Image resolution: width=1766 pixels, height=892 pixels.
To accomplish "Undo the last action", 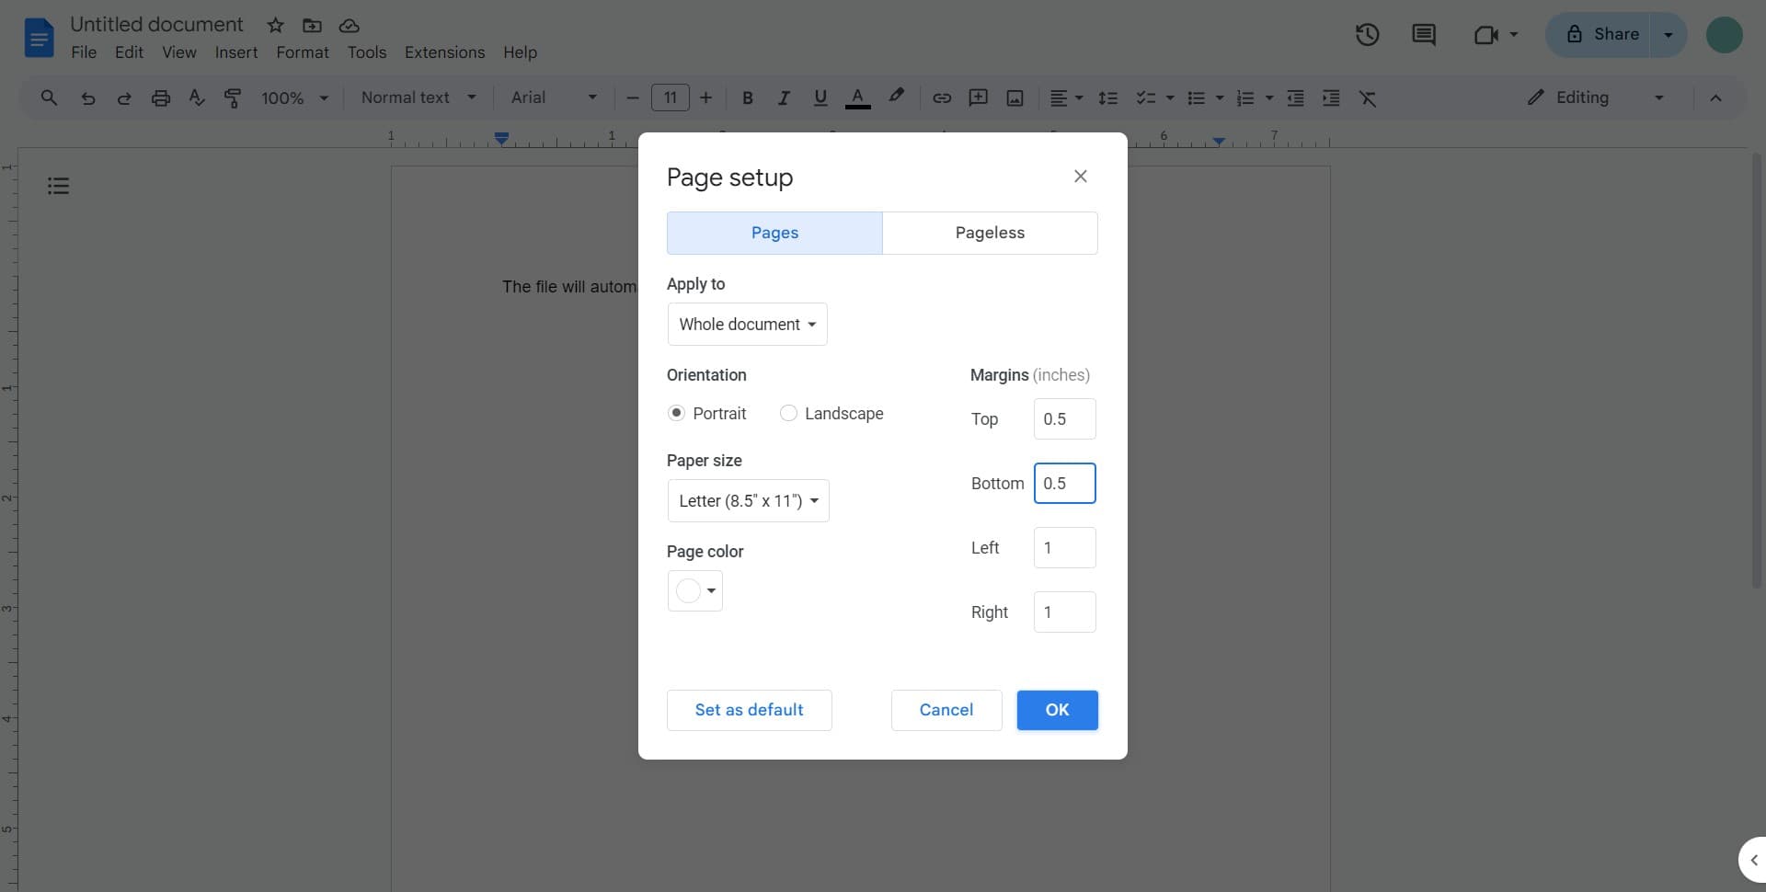I will point(87,97).
